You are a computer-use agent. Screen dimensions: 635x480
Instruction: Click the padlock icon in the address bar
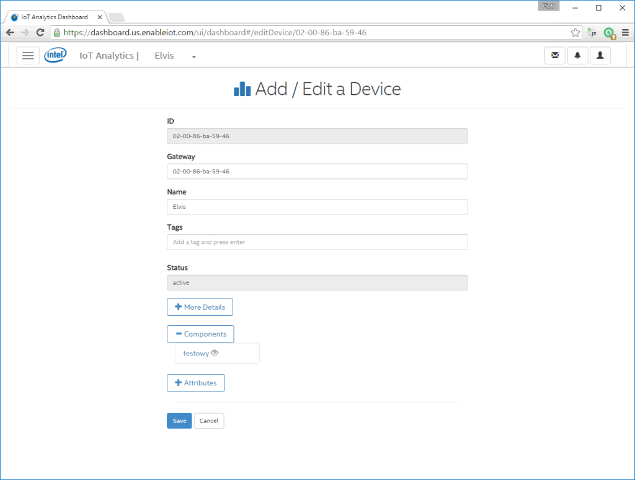coord(56,32)
